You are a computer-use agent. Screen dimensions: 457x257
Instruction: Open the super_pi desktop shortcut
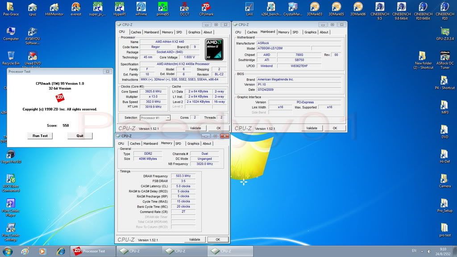coord(98,9)
